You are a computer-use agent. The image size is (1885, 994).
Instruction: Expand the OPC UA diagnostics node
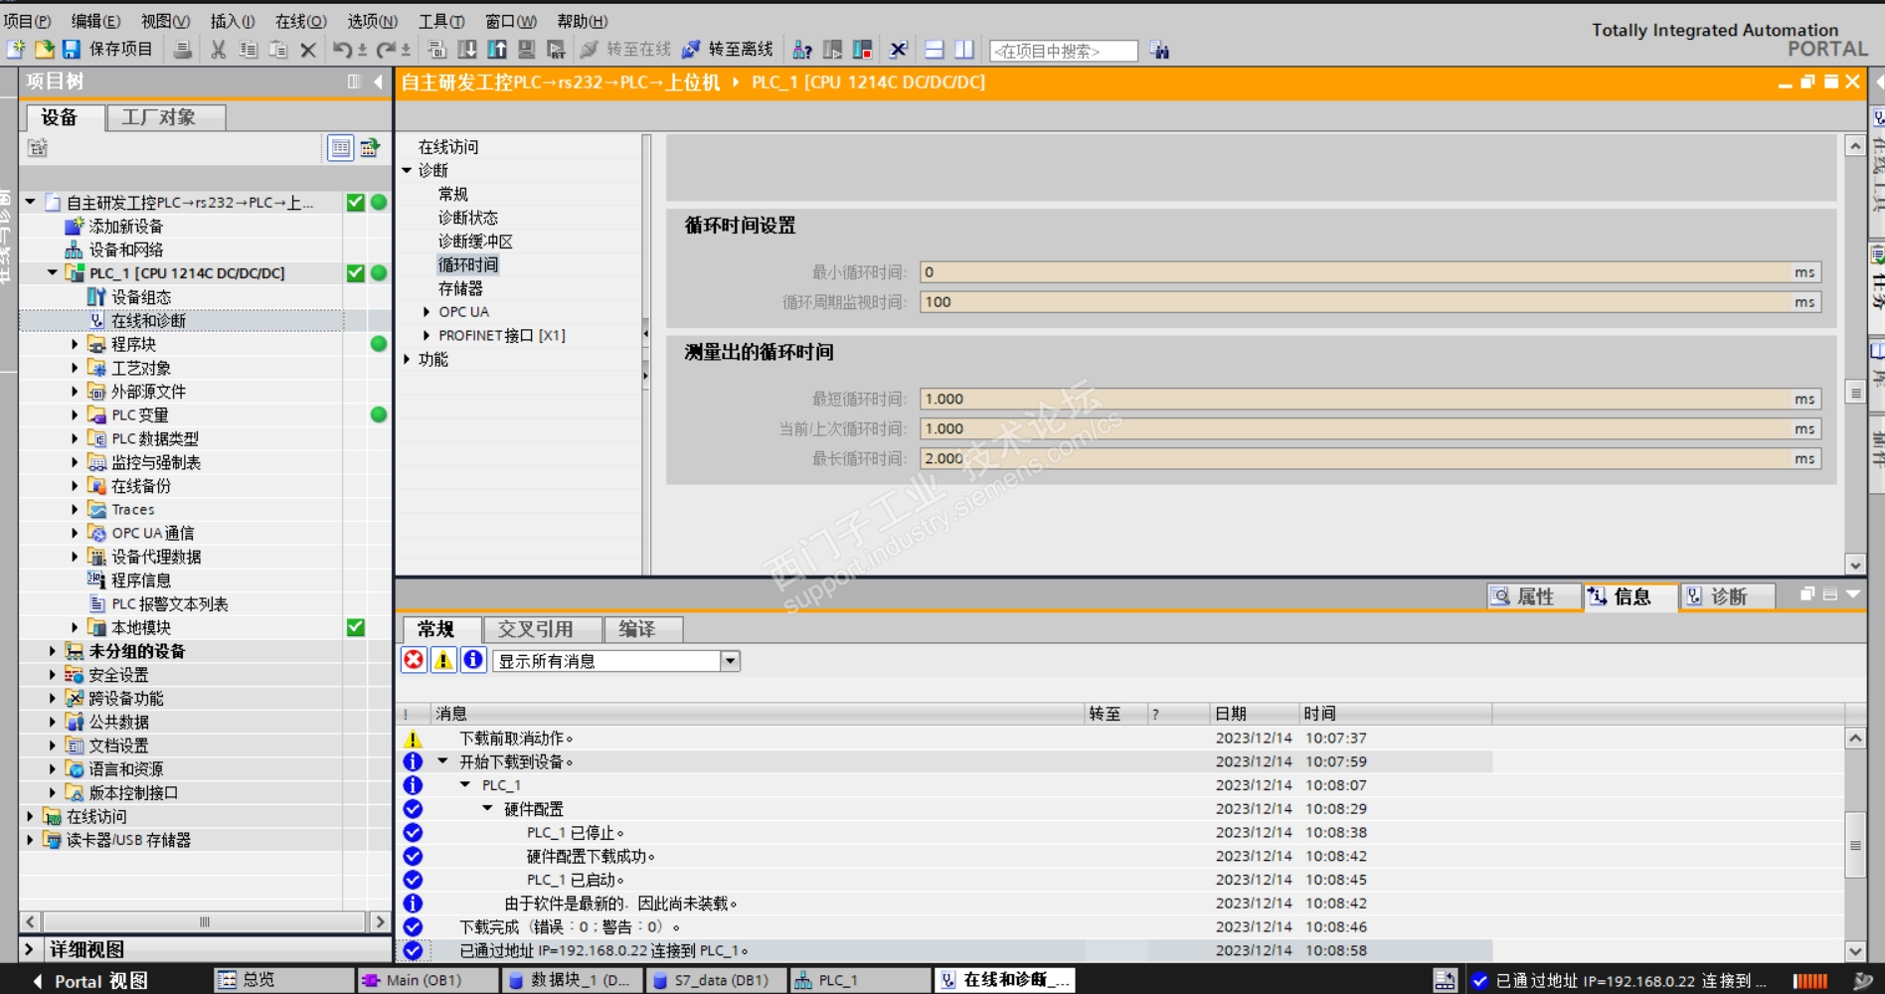[427, 312]
